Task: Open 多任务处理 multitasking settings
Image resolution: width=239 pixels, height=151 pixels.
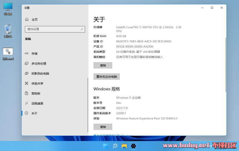Action: click(x=39, y=64)
